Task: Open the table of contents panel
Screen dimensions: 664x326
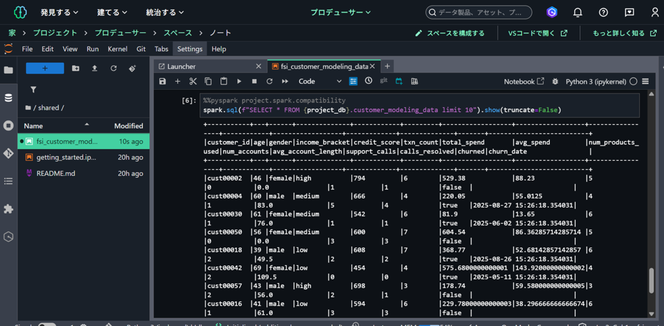Action: click(x=8, y=181)
